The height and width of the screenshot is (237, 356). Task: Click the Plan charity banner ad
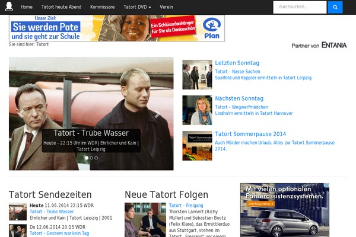(x=117, y=28)
